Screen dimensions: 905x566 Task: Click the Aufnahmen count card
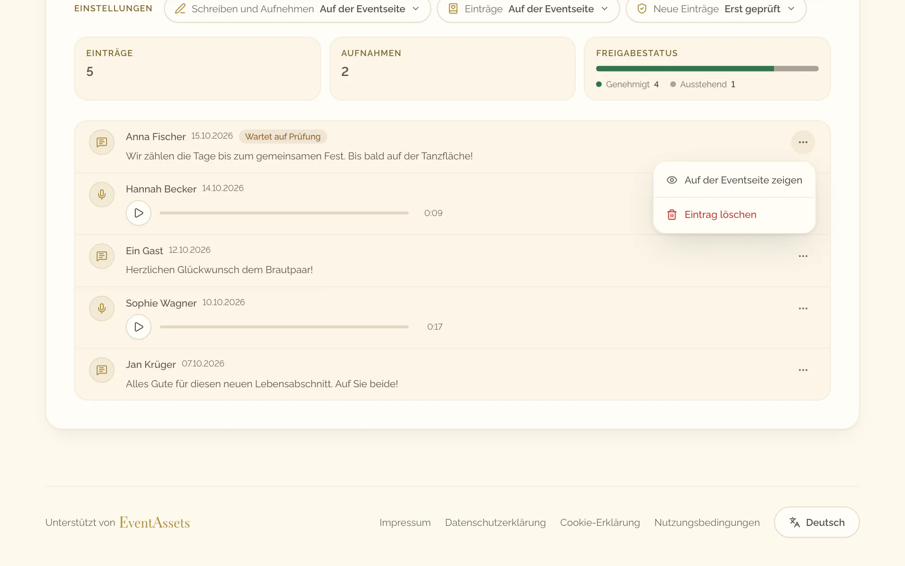(x=452, y=69)
